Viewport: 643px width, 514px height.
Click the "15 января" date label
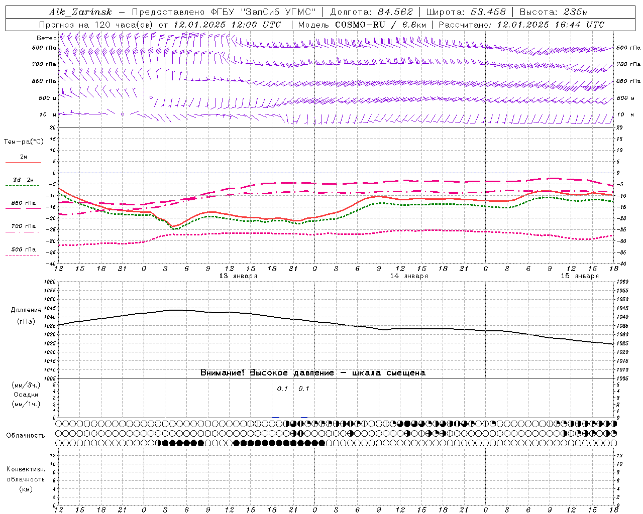pos(580,276)
